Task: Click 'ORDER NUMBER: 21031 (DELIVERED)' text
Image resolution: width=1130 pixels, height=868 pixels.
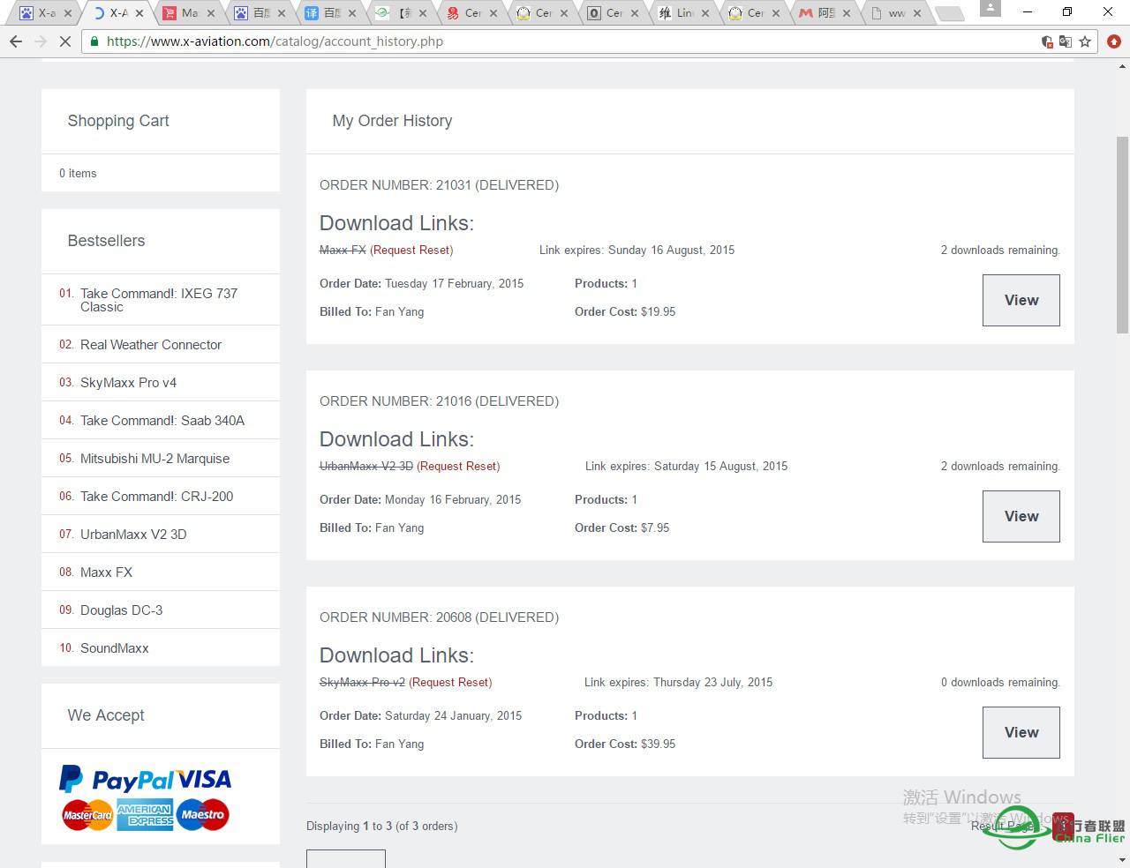Action: pyautogui.click(x=439, y=185)
